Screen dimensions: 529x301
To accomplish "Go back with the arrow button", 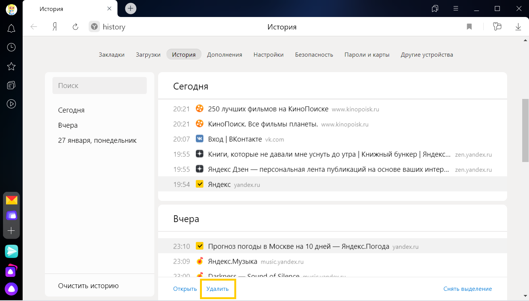I will pyautogui.click(x=34, y=27).
